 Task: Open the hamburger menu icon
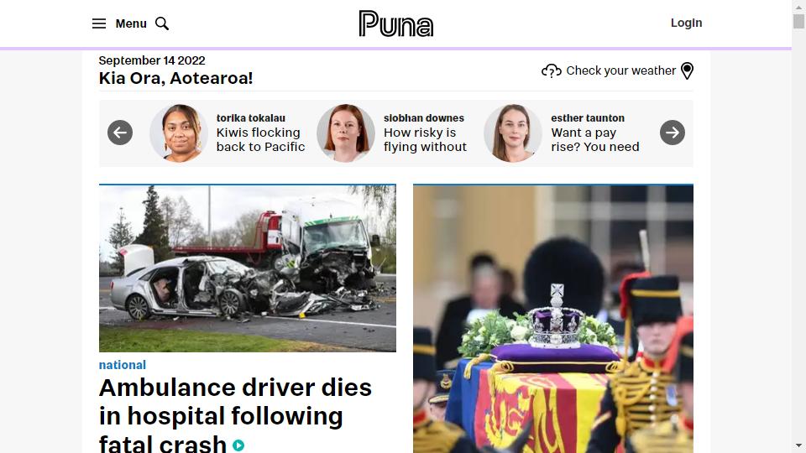pos(99,23)
